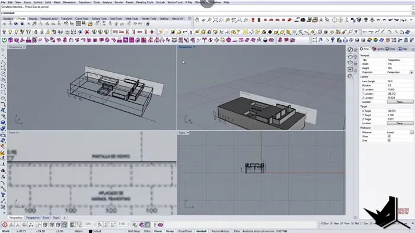Click the SmartTrack status button

coord(185,231)
